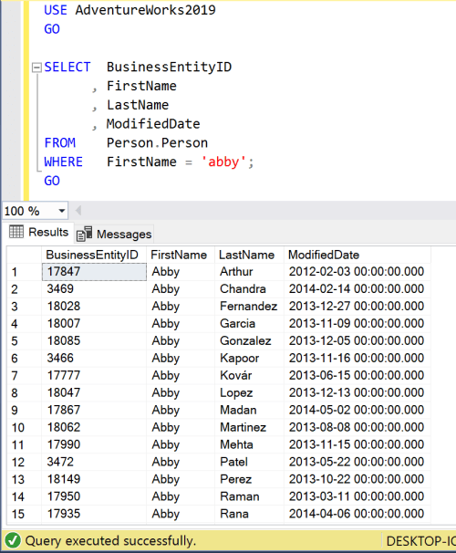Switch to the Messages tab
This screenshot has height=553, width=456.
coord(114,234)
